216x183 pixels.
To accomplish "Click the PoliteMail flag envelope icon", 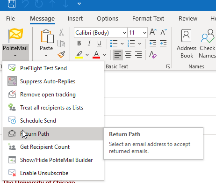I will tap(15, 36).
